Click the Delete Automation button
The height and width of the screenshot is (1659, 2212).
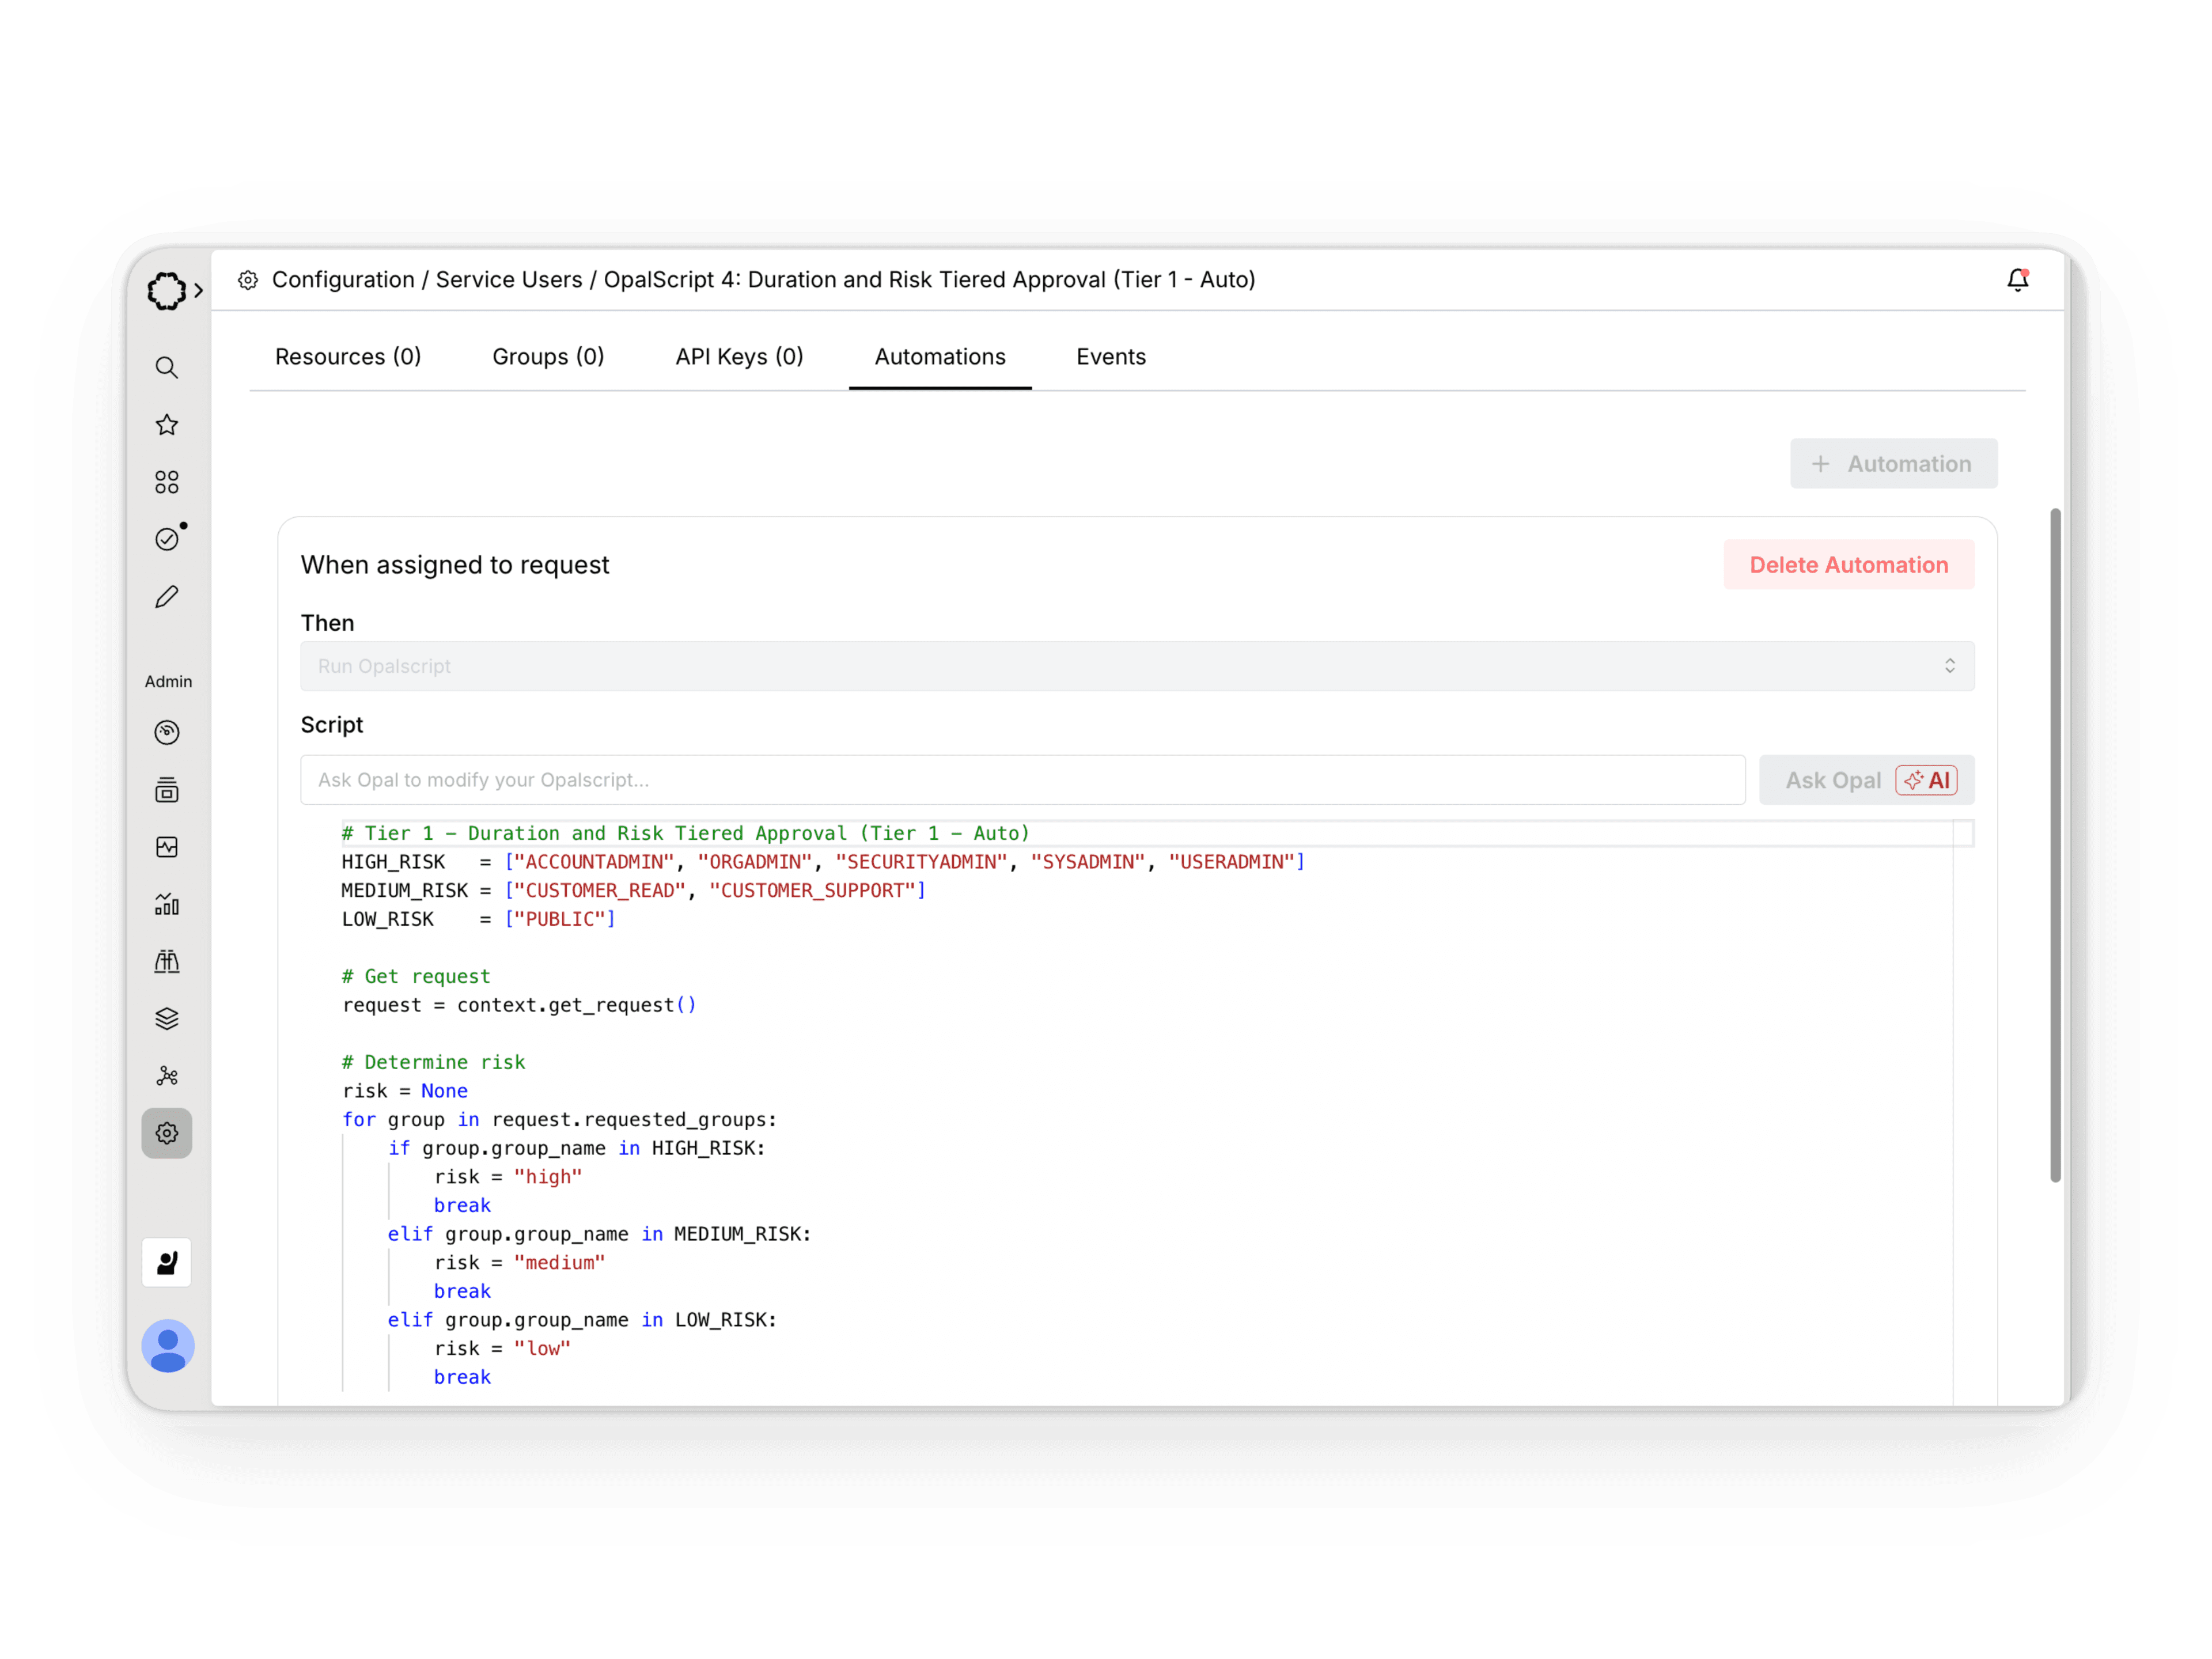[x=1848, y=565]
